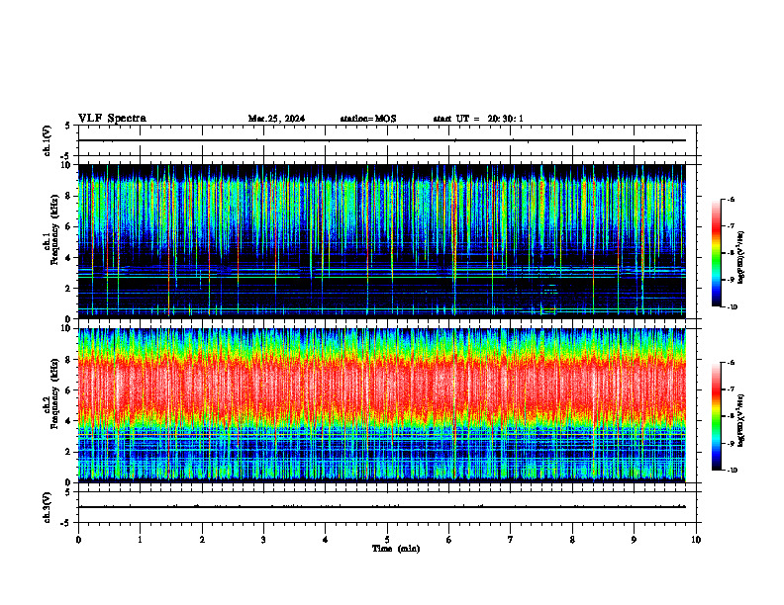Click the ch.1 frequency tick label "8"
Screen dimensions: 784x605
pyautogui.click(x=69, y=196)
